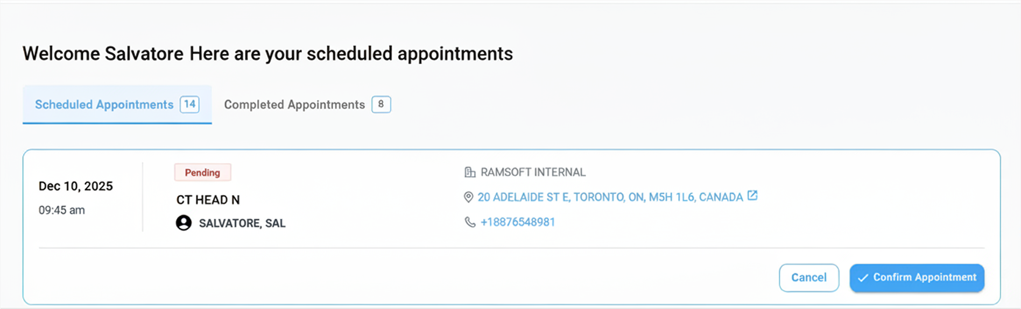This screenshot has width=1021, height=309.
Task: Click the 09:45 am appointment time
Action: tap(62, 210)
